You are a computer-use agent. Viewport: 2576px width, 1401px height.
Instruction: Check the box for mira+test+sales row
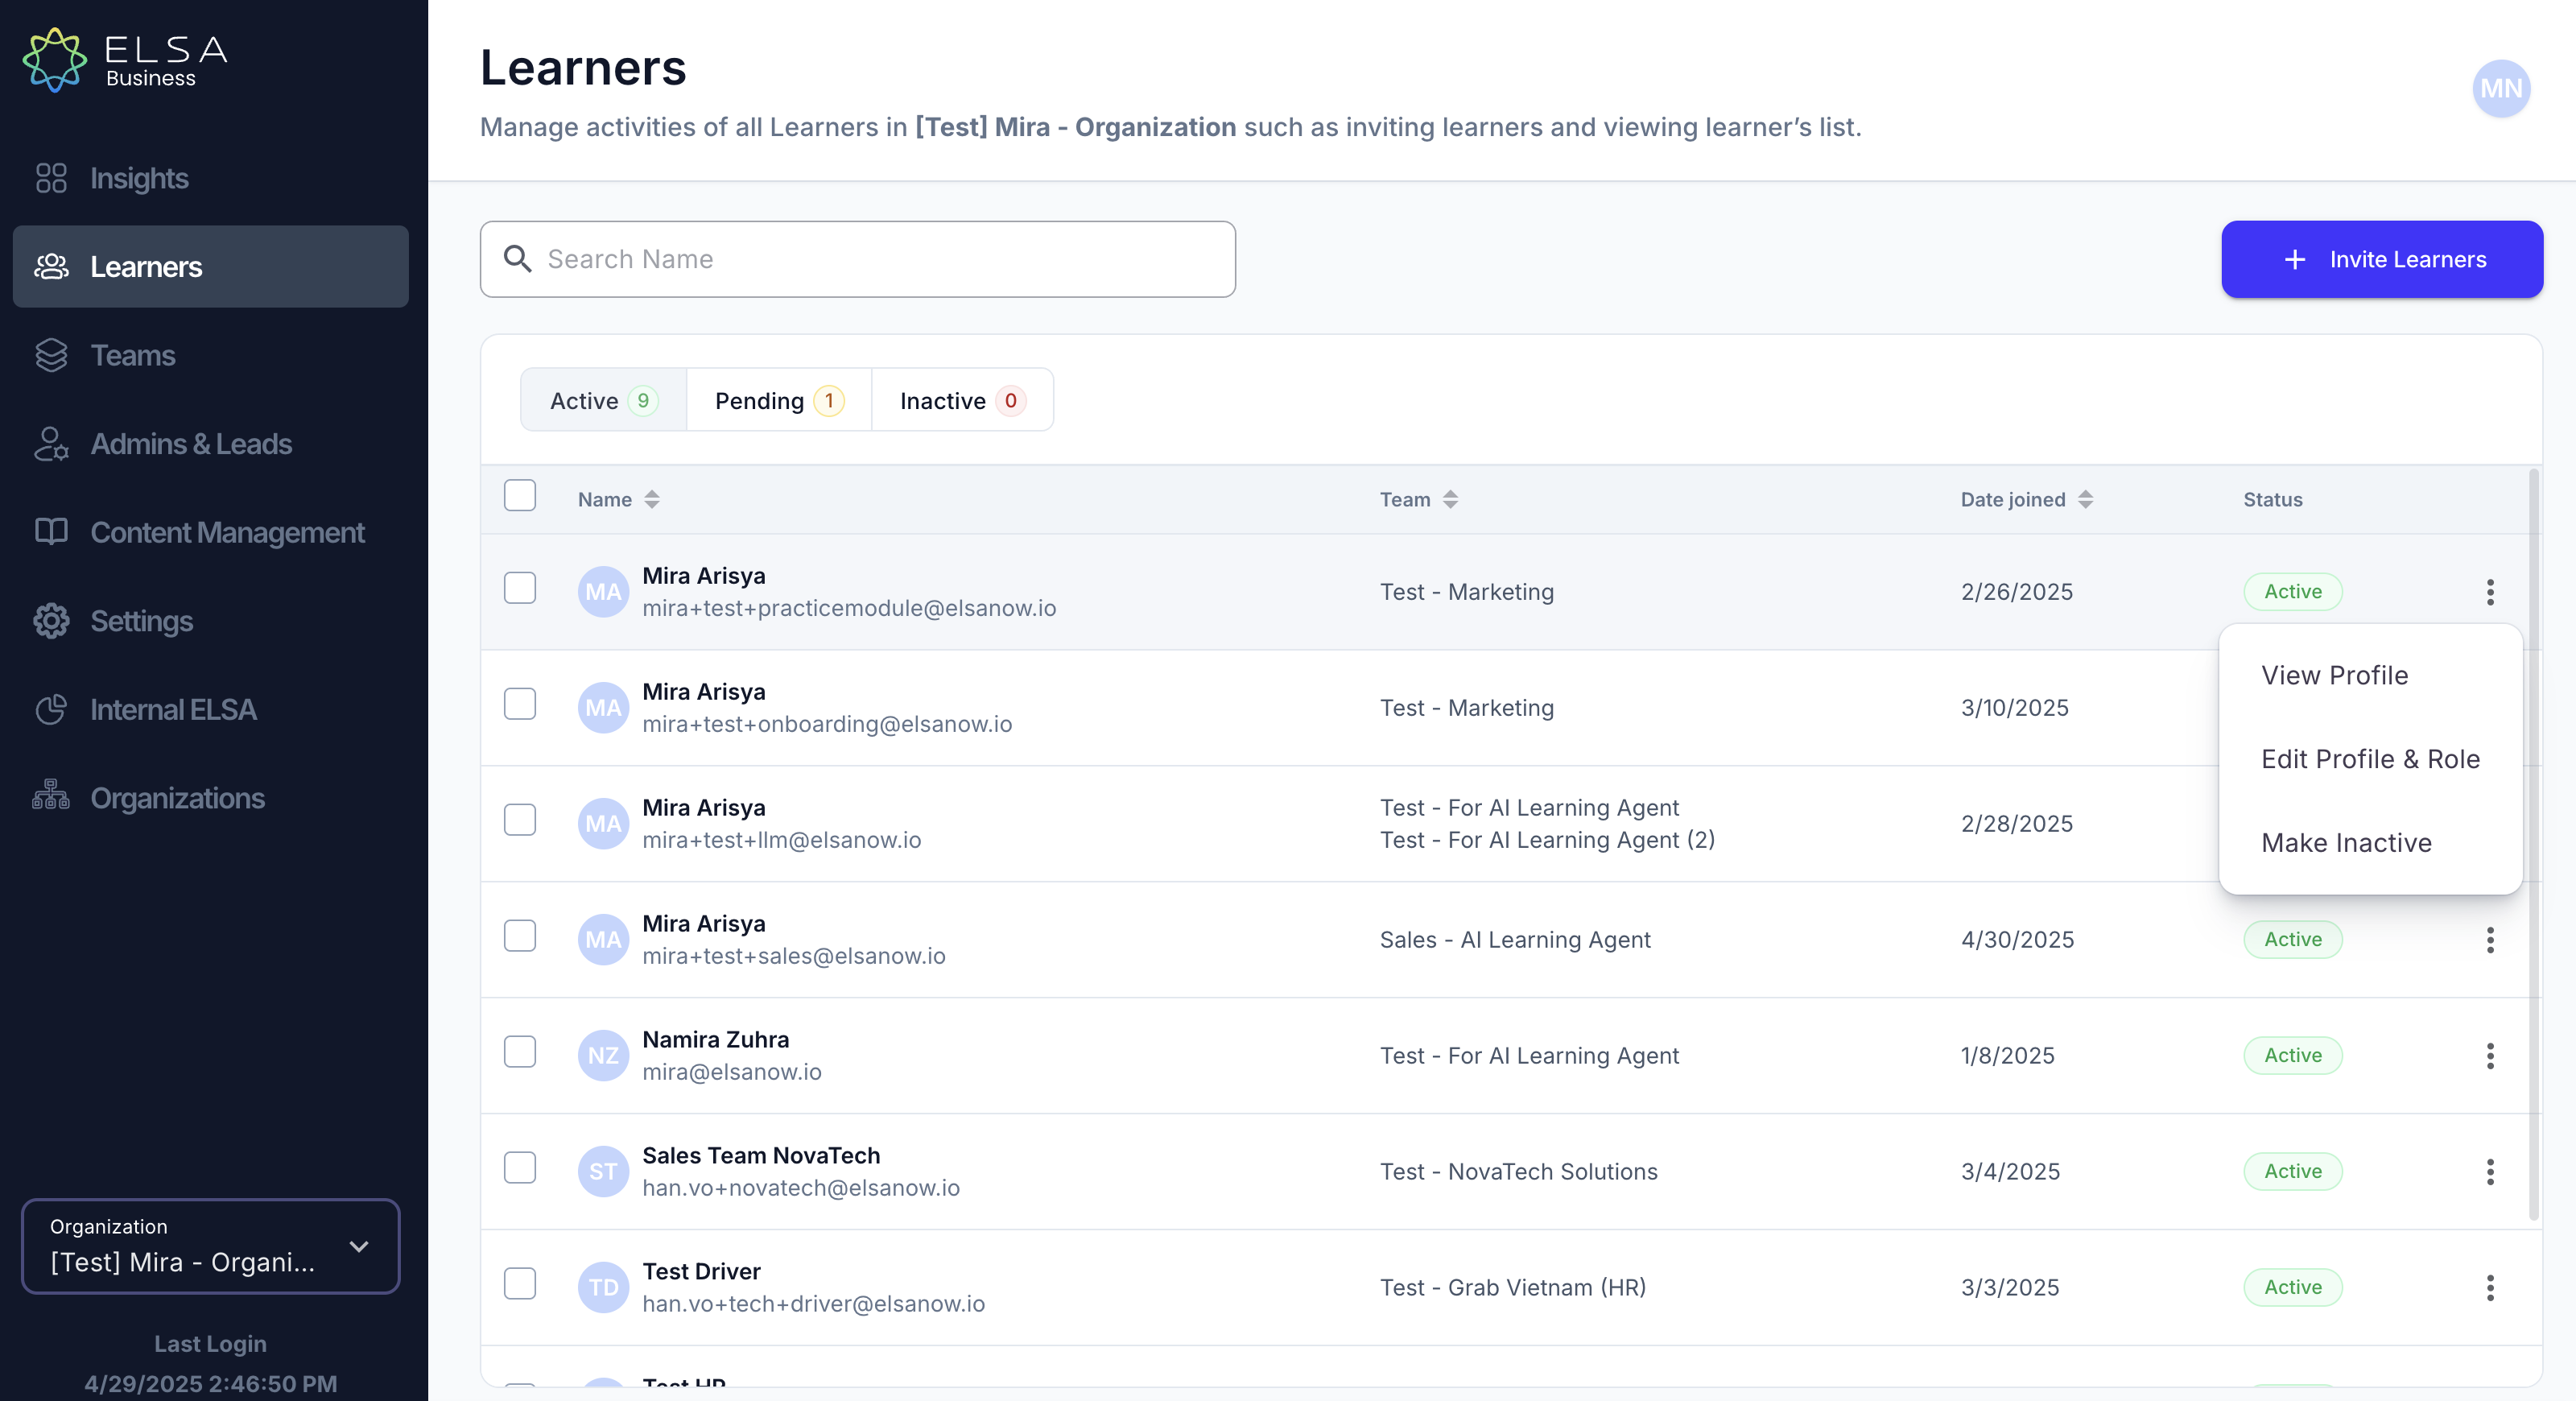[x=520, y=936]
